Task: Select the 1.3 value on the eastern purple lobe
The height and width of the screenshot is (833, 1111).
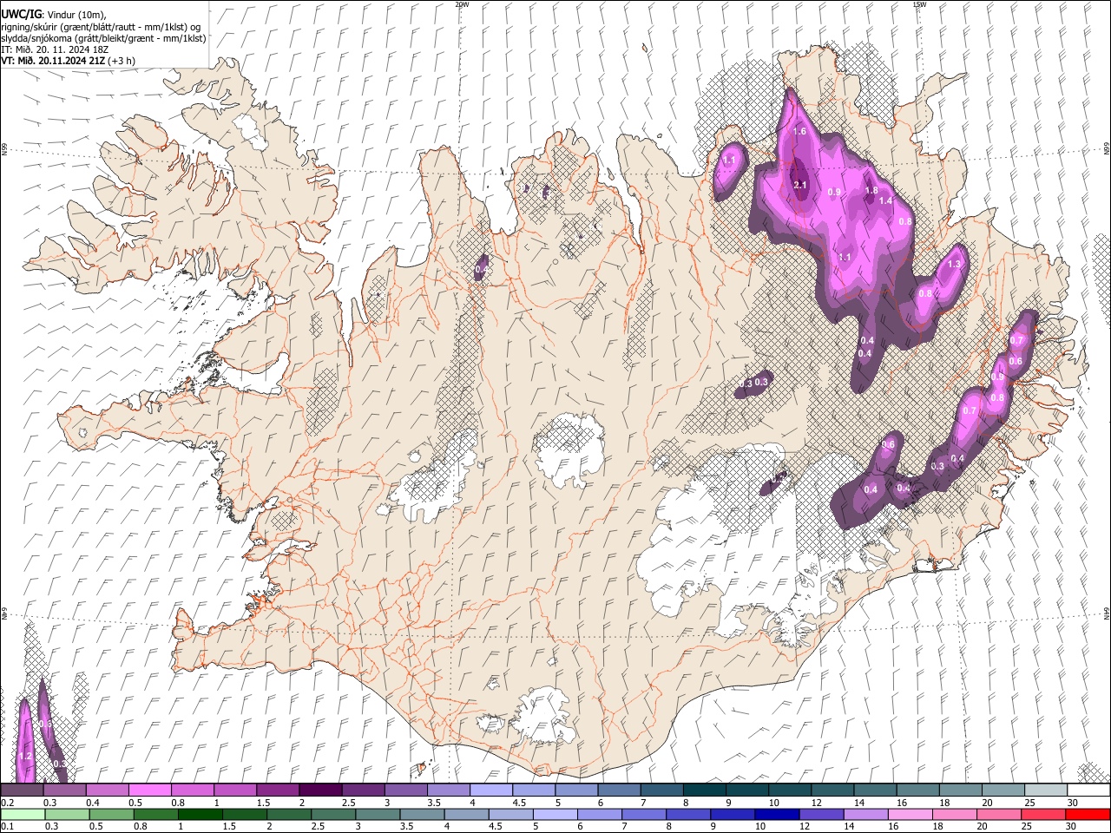Action: coord(954,264)
